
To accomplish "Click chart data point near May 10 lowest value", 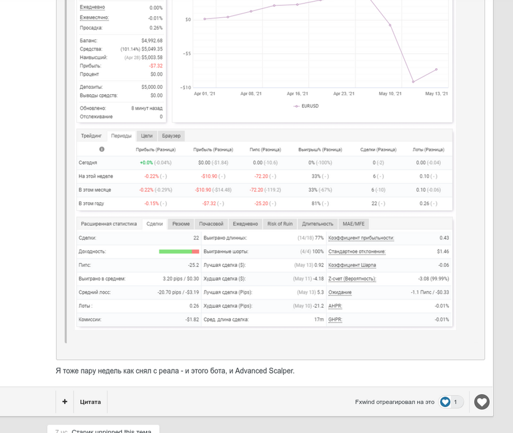I will tap(413, 82).
